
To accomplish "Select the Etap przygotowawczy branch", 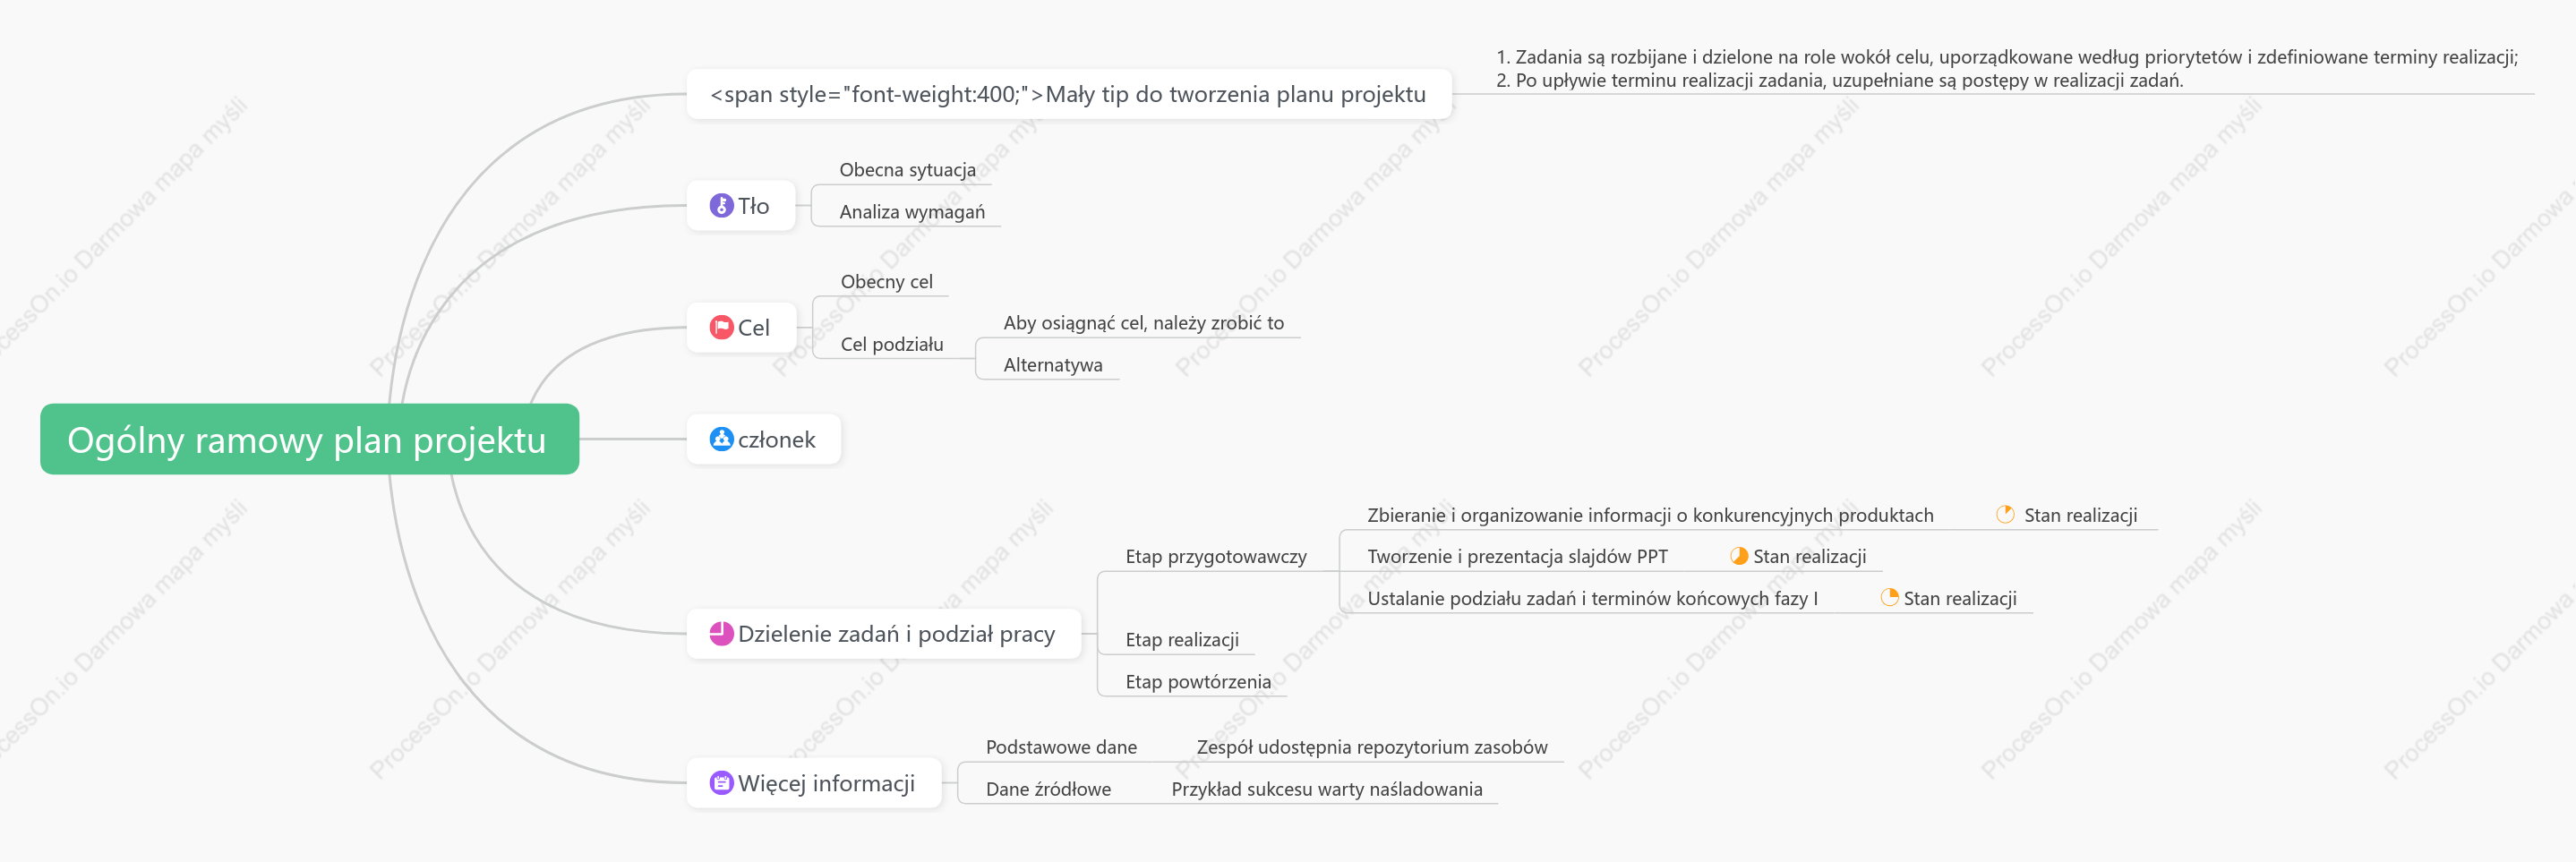I will click(x=1216, y=556).
